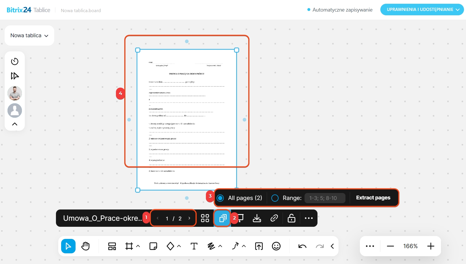Open PDF toolbar more options menu
466x264 pixels.
coord(309,218)
